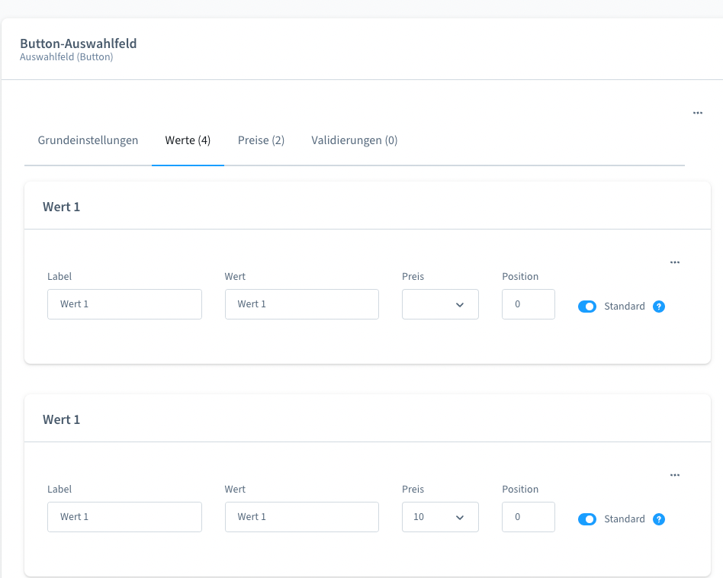
Task: Click the Position field in the upper card
Action: tap(528, 304)
